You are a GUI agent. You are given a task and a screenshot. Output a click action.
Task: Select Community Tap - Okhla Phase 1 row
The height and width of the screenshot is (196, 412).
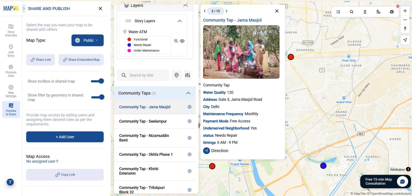155,154
